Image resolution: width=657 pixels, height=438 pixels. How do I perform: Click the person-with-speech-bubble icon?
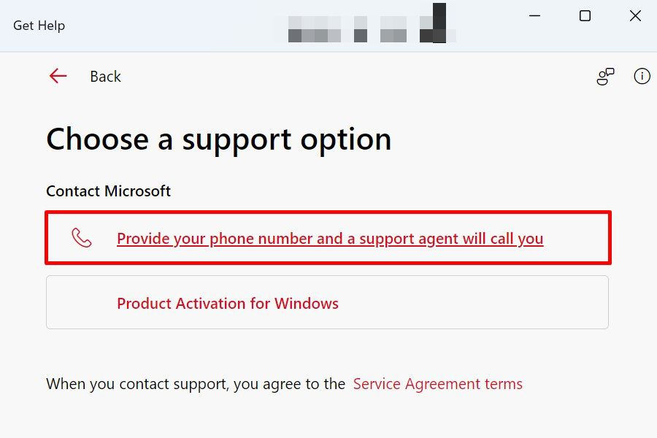605,76
